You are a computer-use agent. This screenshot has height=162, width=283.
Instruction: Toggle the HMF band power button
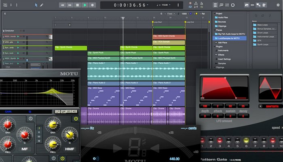click(x=76, y=119)
